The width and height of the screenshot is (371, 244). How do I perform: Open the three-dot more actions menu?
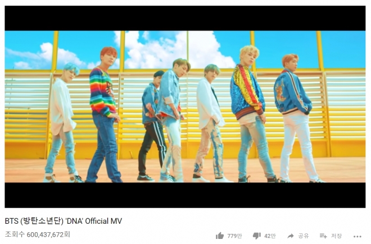coord(358,236)
